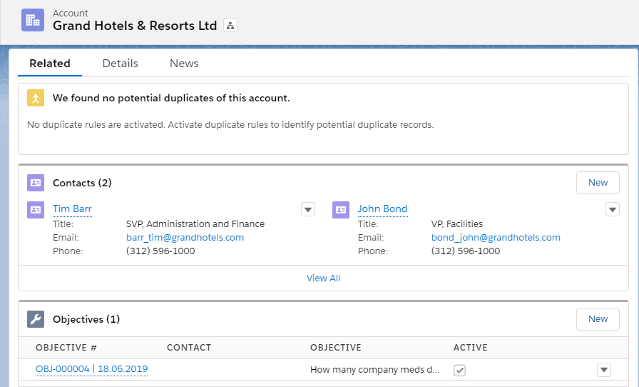639x387 pixels.
Task: Open the News tab
Action: coord(184,64)
